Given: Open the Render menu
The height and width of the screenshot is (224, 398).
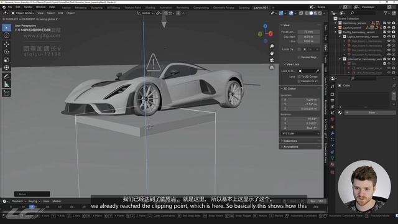Looking at the screenshot, I should (x=28, y=7).
